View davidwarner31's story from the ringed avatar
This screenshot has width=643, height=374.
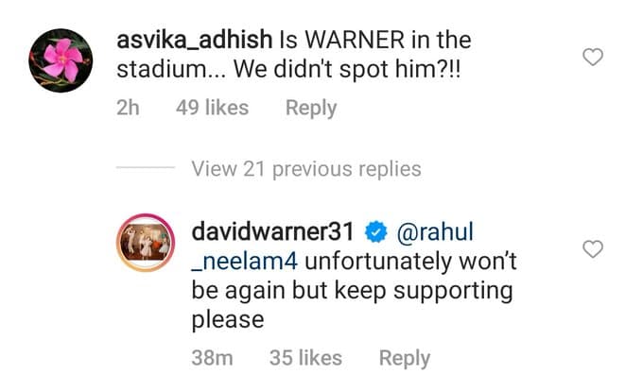point(146,243)
